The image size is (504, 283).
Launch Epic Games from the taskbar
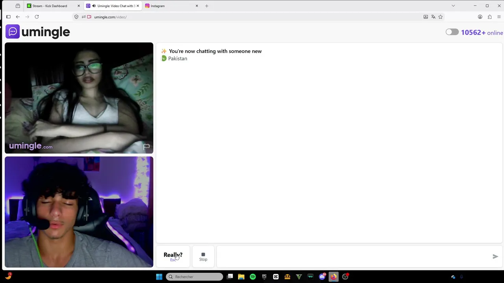click(x=264, y=277)
